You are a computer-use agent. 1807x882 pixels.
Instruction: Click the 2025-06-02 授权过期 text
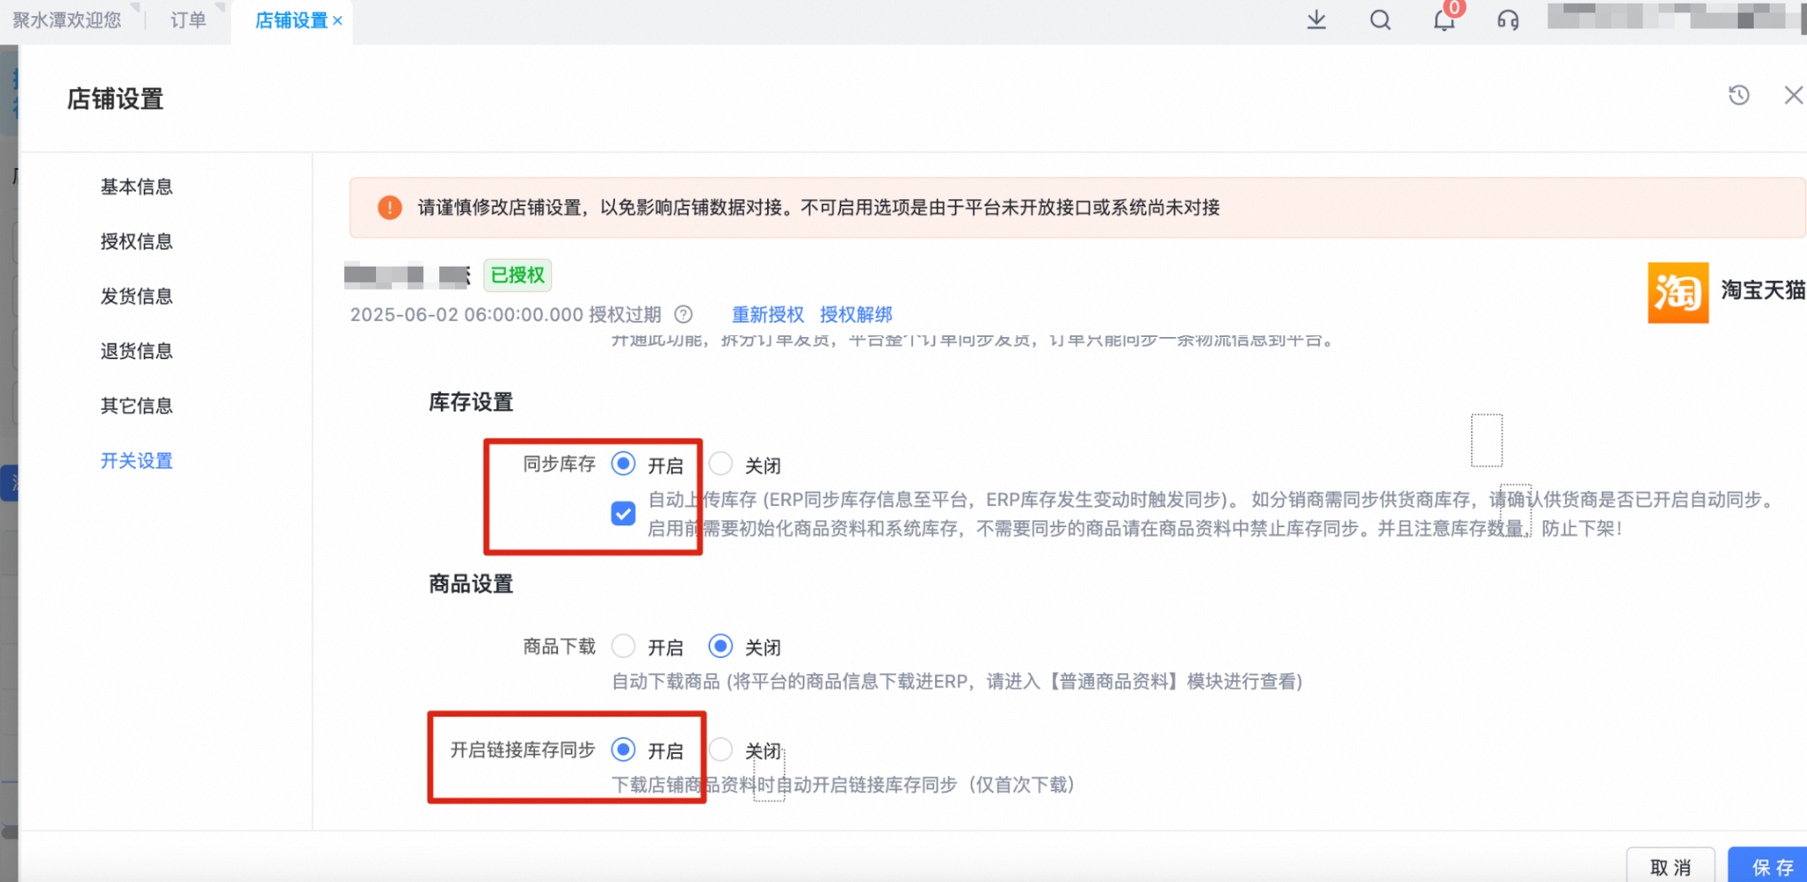point(506,315)
